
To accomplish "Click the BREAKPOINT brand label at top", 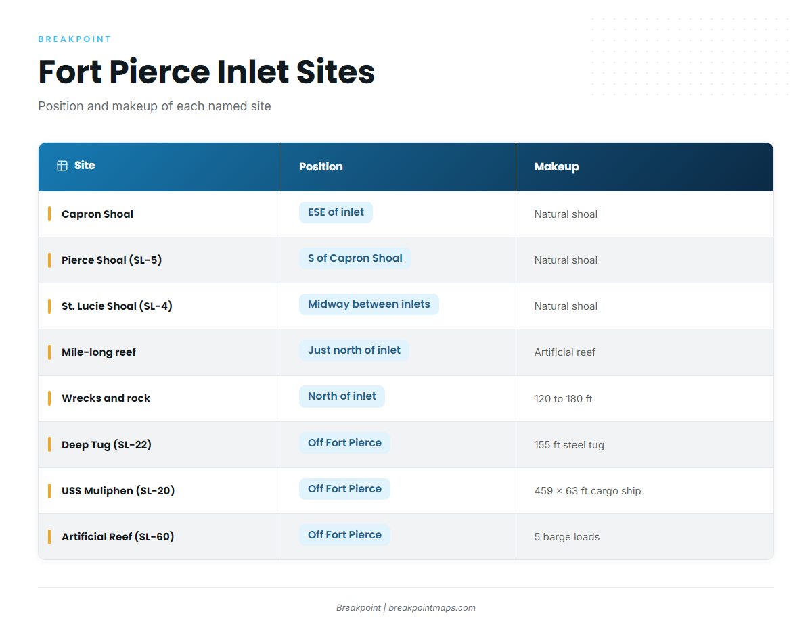I will [74, 39].
